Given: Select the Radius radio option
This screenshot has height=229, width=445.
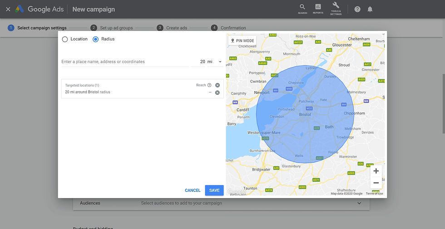Looking at the screenshot, I should click(x=96, y=39).
